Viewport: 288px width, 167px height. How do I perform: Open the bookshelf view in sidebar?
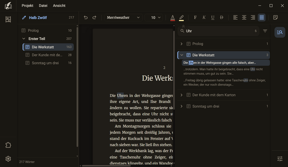[x=8, y=19]
